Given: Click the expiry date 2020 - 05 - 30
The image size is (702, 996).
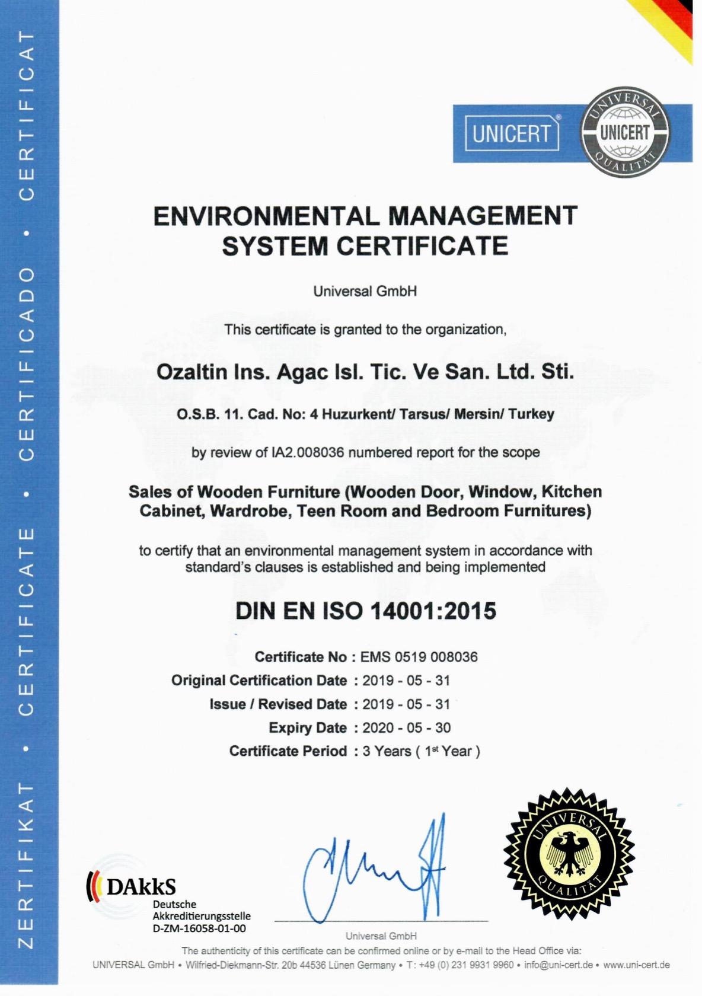Looking at the screenshot, I should click(407, 727).
